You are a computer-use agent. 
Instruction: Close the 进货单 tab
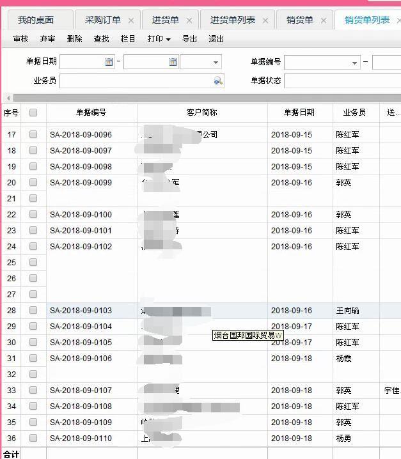[x=189, y=20]
